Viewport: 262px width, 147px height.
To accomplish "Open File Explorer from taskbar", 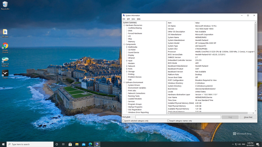I will [x=77, y=144].
